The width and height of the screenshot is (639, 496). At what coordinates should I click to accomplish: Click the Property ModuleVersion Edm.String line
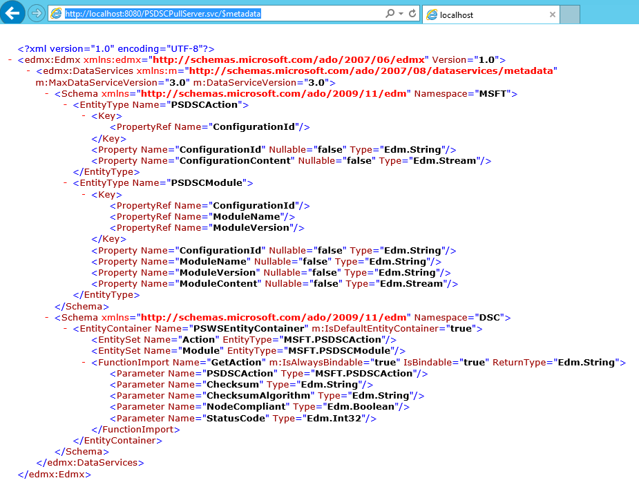[271, 273]
